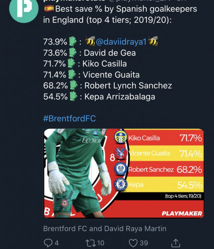
Task: Click the PLAYMAKER logo in image
Action: coord(182,213)
